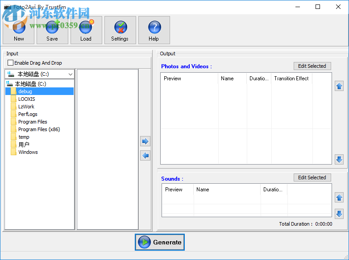349x260 pixels.
Task: Click the Load project toolbar button
Action: 86,30
